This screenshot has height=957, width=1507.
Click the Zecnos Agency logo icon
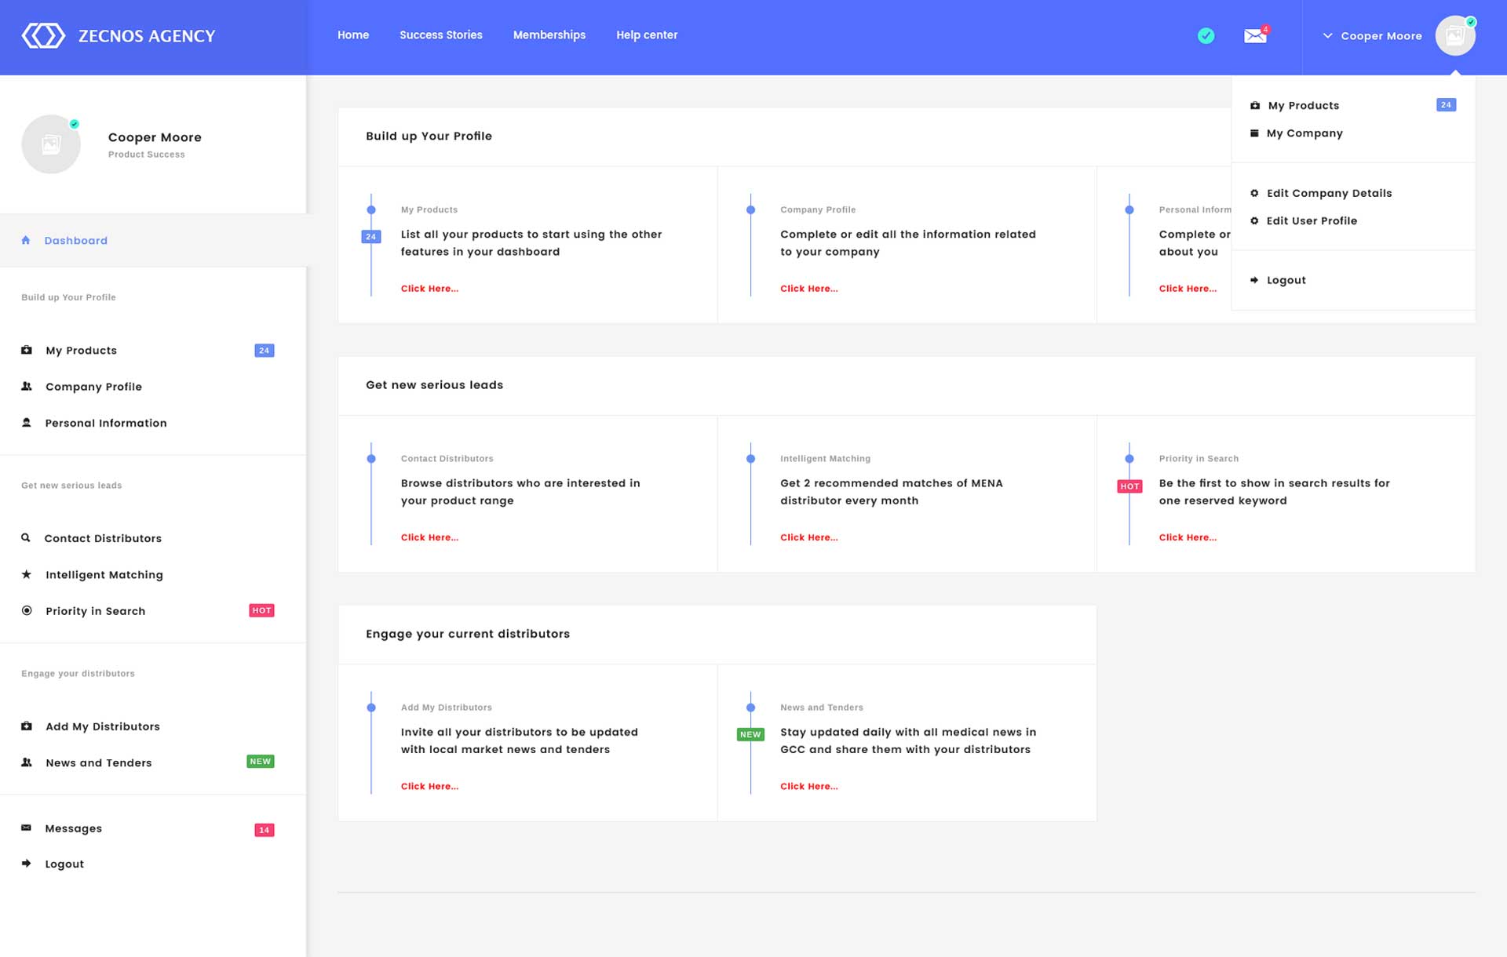(x=43, y=35)
